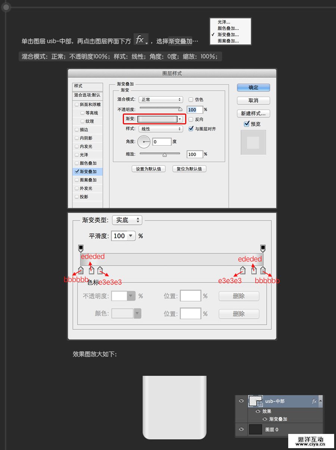Enable the 仿色 checkbox

(x=191, y=100)
